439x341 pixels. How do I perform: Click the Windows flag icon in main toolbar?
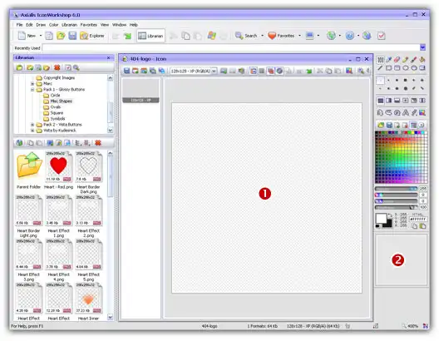click(212, 36)
